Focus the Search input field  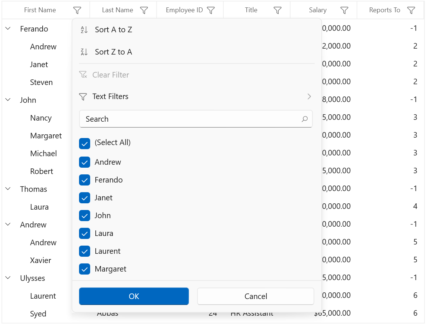click(196, 119)
